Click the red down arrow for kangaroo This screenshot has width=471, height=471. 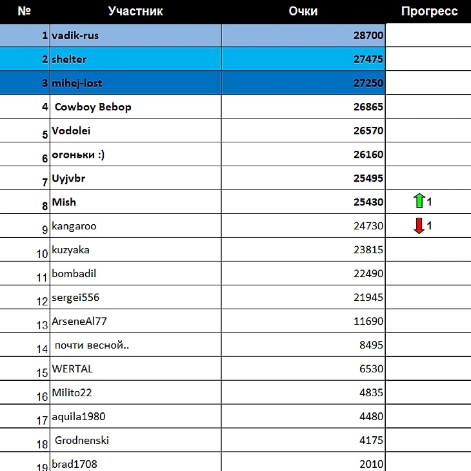[419, 226]
